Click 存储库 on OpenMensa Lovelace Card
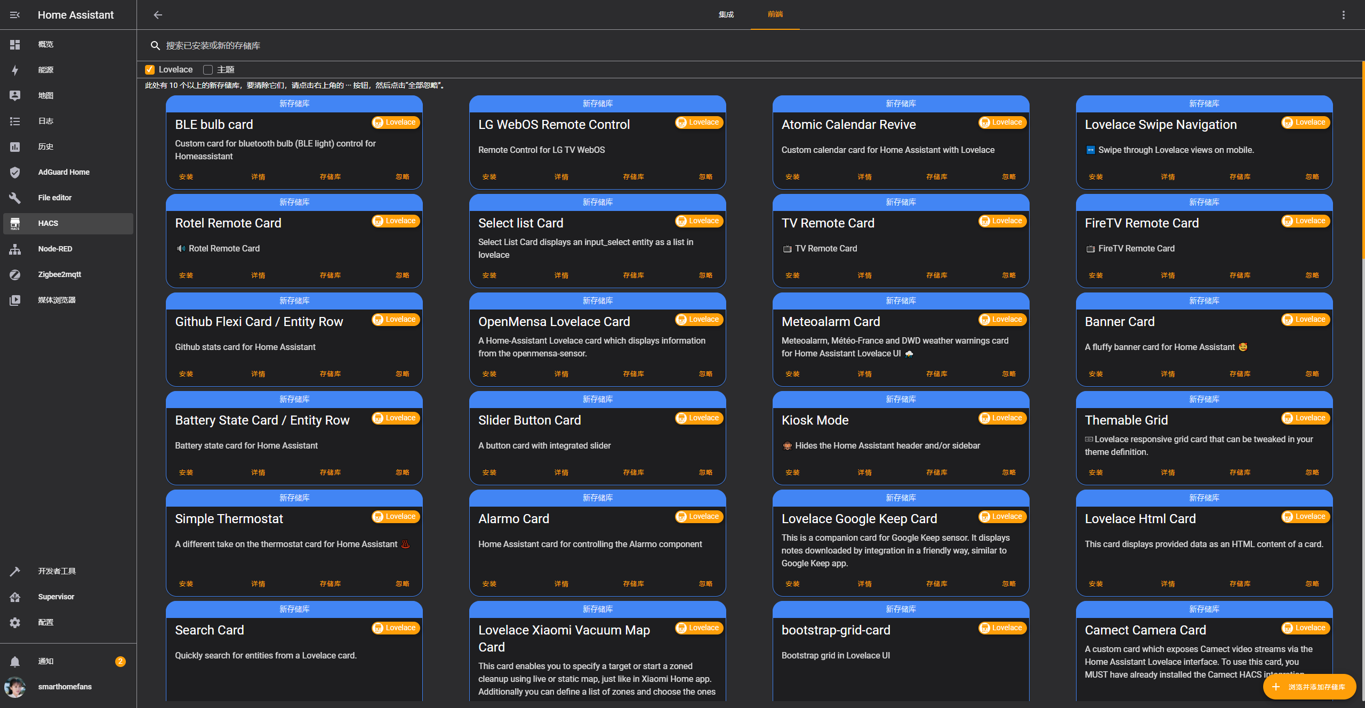Viewport: 1365px width, 708px height. (633, 374)
